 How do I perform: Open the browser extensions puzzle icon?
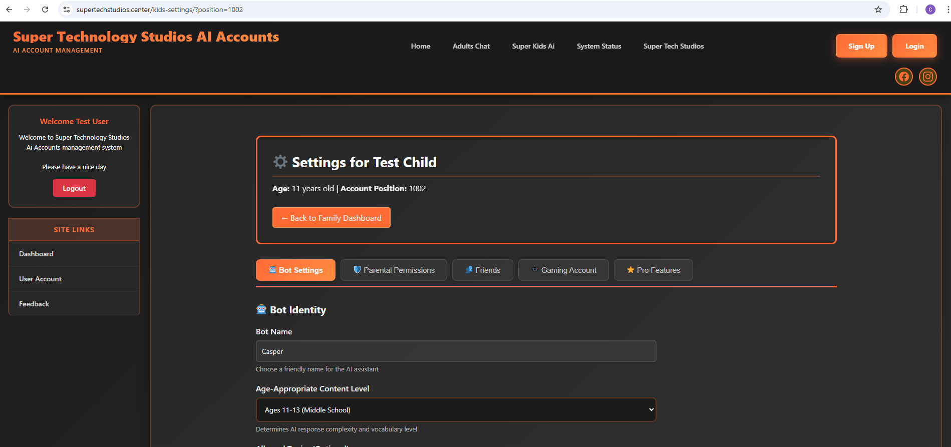coord(903,10)
